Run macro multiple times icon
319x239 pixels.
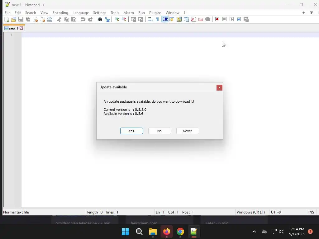tap(239, 19)
